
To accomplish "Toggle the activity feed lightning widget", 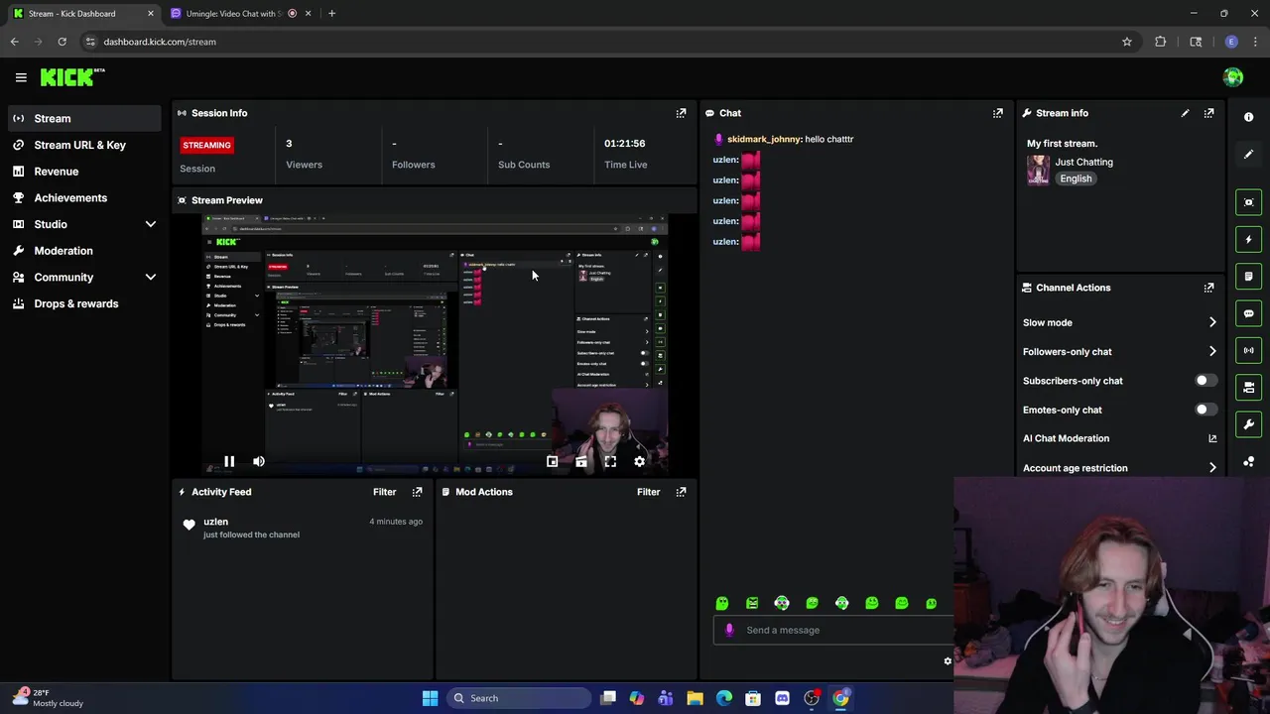I will (x=1249, y=239).
